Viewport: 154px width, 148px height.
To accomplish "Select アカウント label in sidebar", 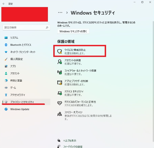I will point(15,73).
